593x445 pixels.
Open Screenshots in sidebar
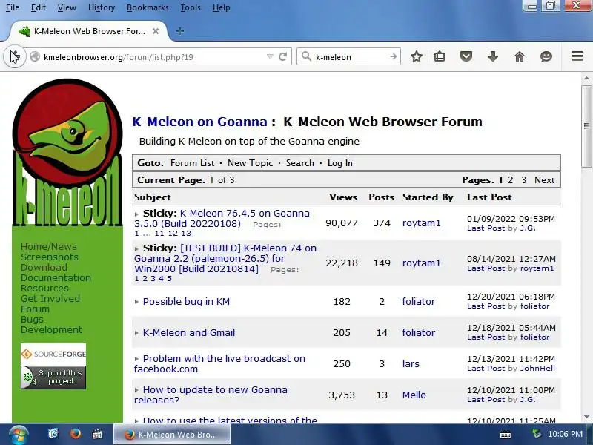tap(50, 257)
